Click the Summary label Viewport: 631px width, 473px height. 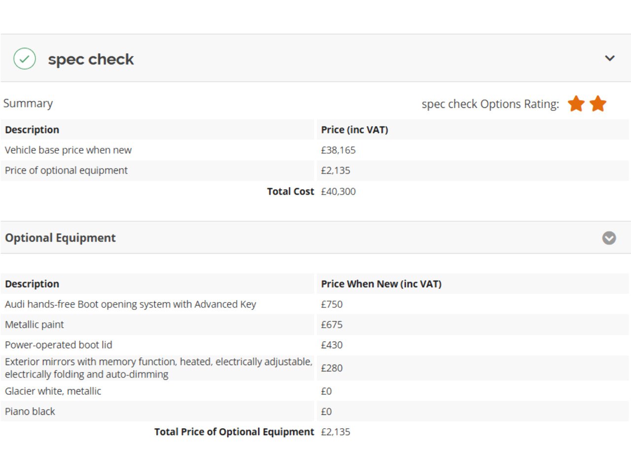click(x=28, y=103)
